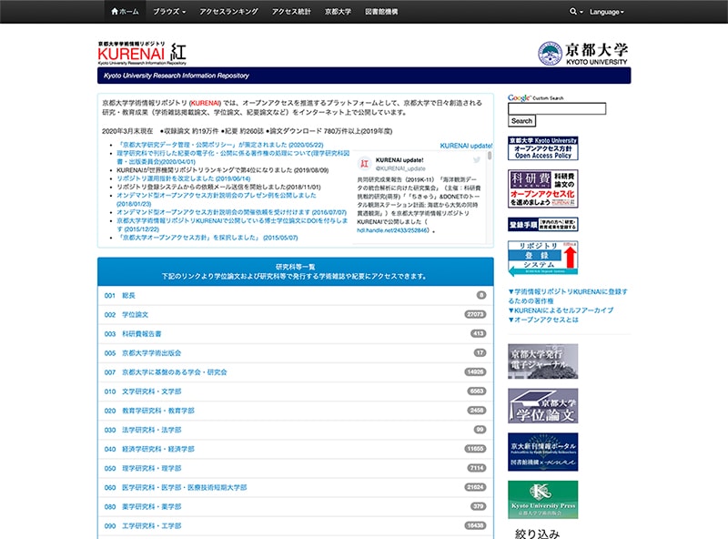This screenshot has height=539, width=728.
Task: Open オープンアクセスとは link
Action: (543, 320)
